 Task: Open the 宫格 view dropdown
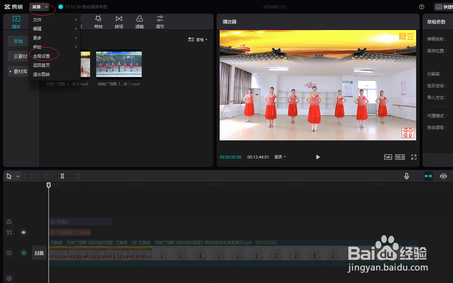click(198, 39)
